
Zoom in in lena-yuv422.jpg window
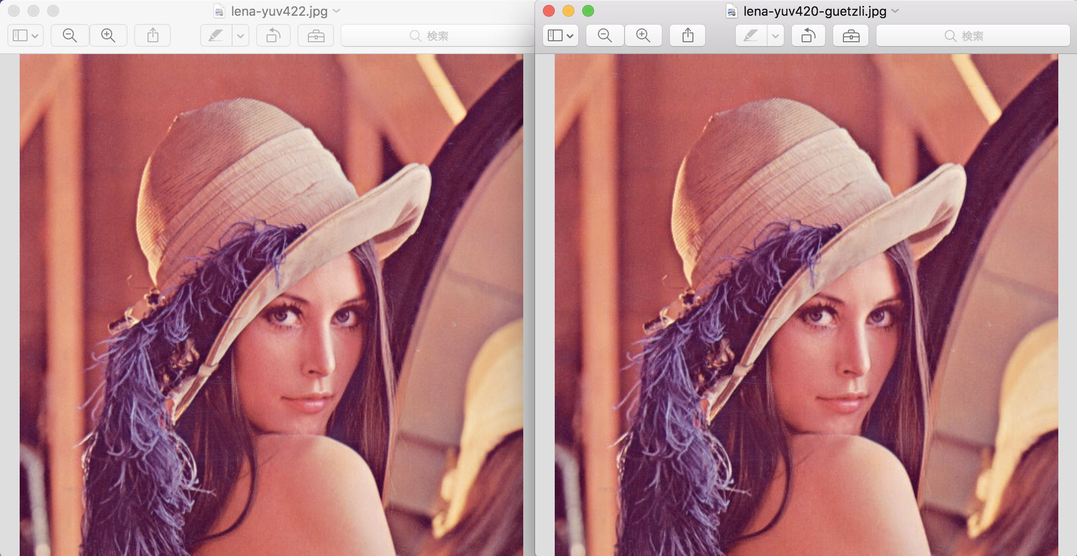tap(108, 35)
